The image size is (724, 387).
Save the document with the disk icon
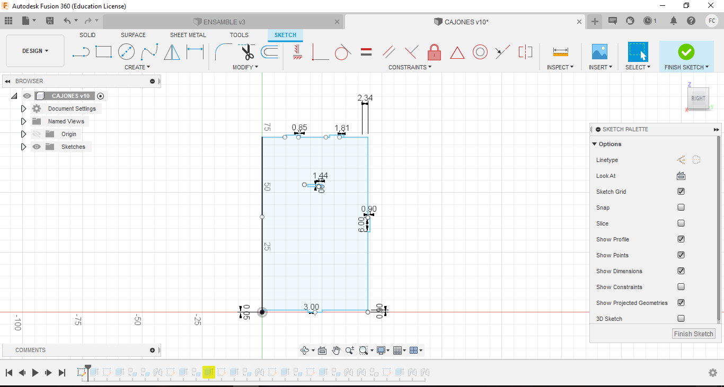point(50,21)
